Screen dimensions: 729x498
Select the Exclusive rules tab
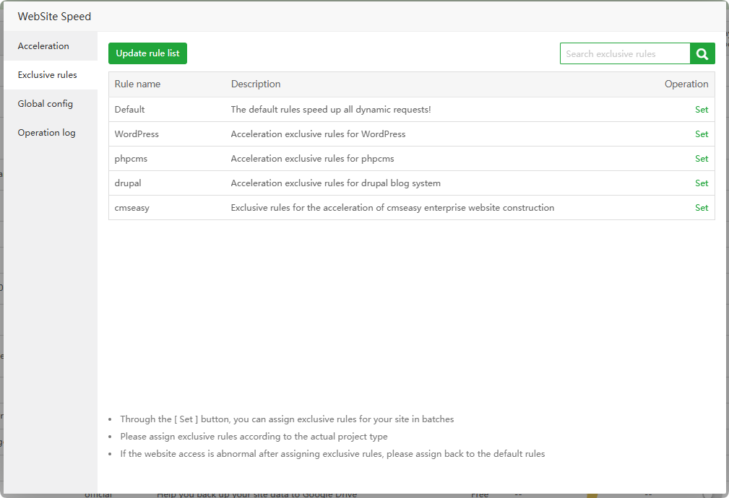(48, 75)
